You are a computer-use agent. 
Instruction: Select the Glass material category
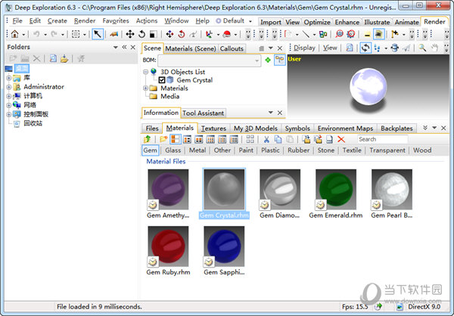click(x=173, y=150)
